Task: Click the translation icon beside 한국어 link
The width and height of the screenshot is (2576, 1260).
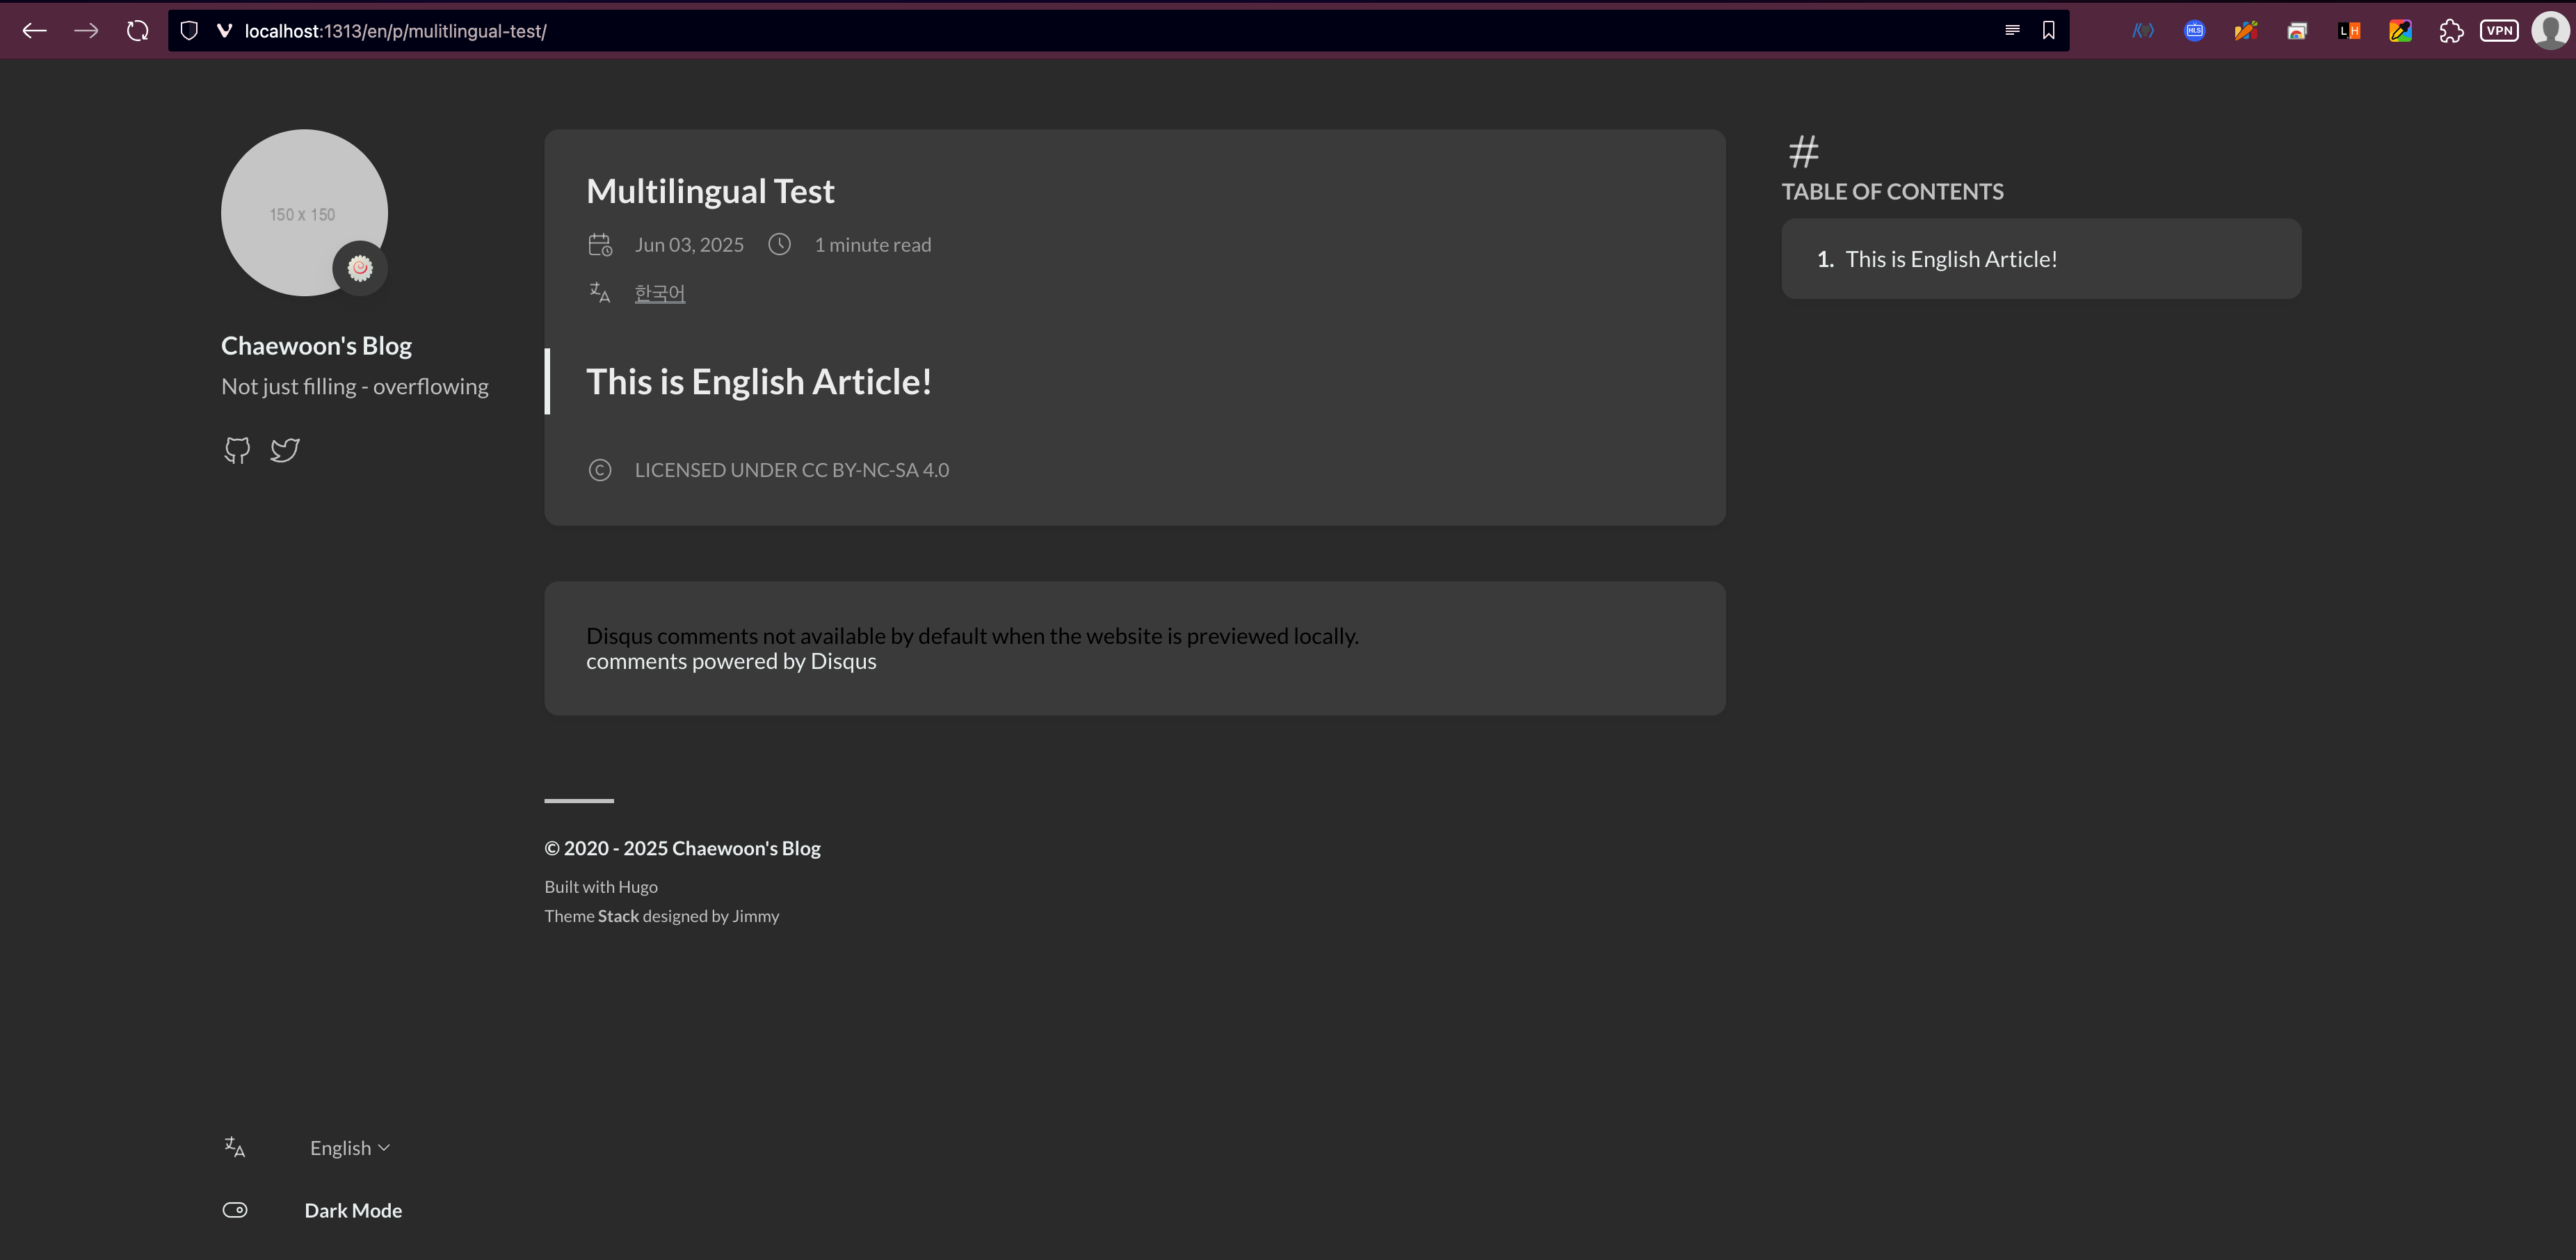Action: point(600,292)
